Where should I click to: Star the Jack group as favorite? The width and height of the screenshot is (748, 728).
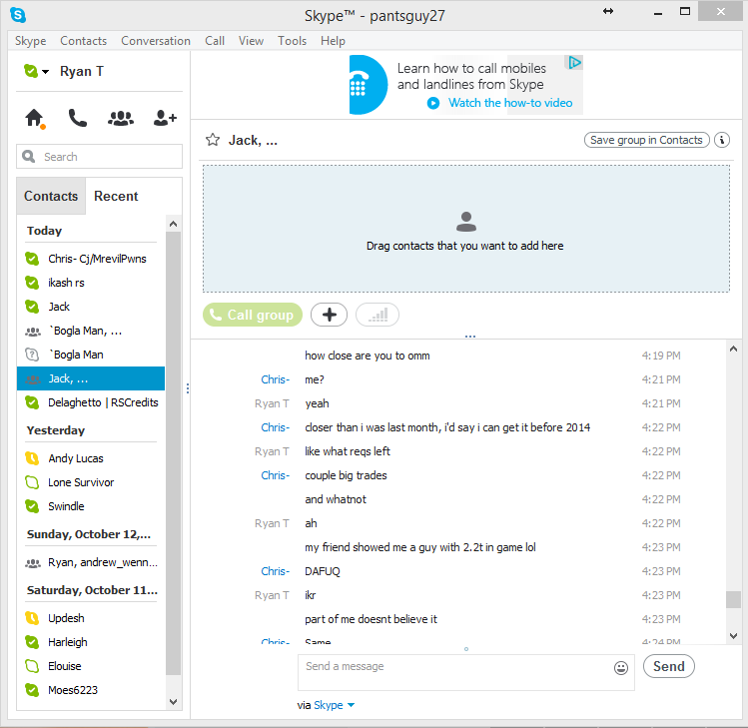213,140
